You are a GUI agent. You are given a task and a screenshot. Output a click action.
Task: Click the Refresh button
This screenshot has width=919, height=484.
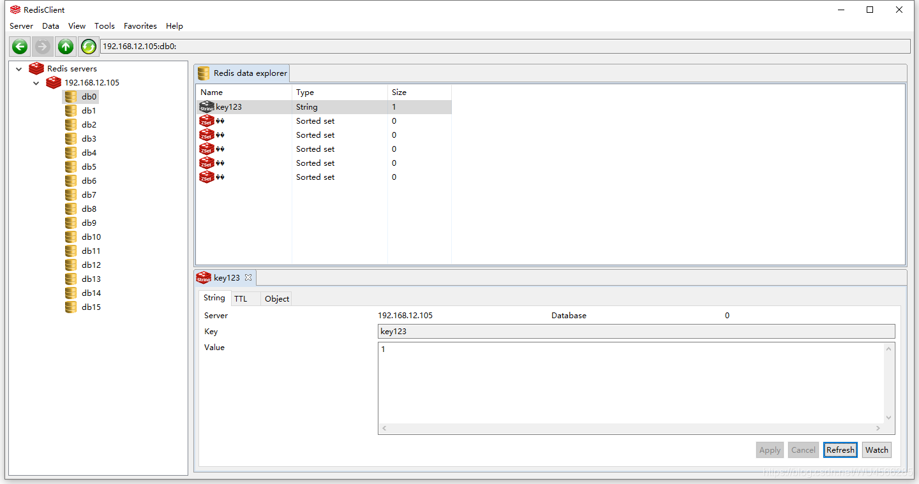841,450
